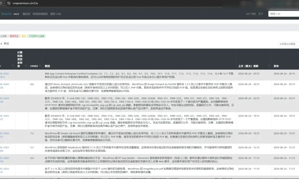The image size is (299, 179).
Task: Open the entries-per-page 条目 dropdown
Action: click(x=1, y=43)
